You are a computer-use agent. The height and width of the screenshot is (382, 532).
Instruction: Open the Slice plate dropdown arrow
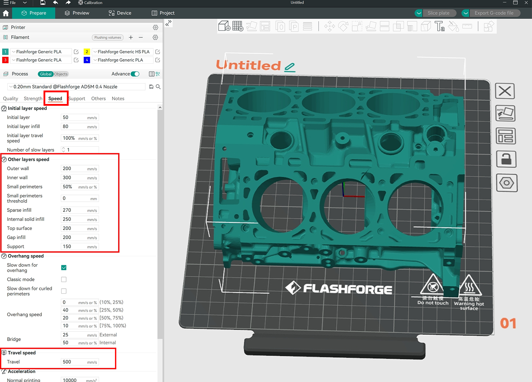pyautogui.click(x=419, y=13)
